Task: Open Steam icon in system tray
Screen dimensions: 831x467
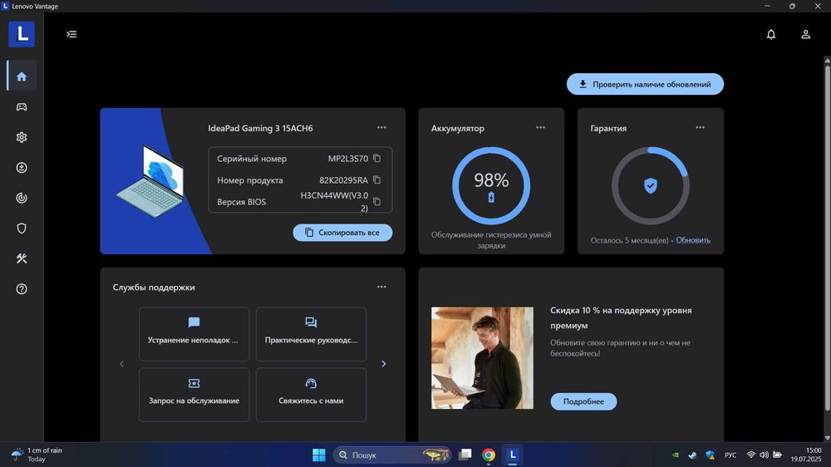Action: click(x=692, y=455)
